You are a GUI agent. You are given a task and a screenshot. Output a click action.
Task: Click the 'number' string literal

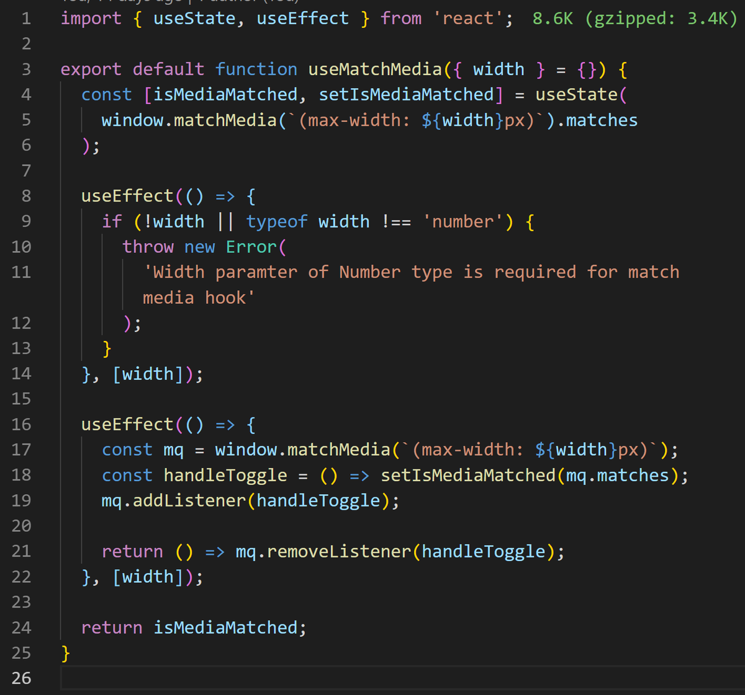(x=463, y=222)
